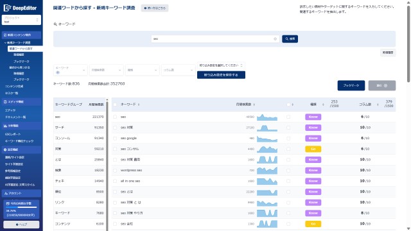This screenshot has height=231, width=411.
Task: Select the コンソール keyword group row
Action: coord(79,139)
